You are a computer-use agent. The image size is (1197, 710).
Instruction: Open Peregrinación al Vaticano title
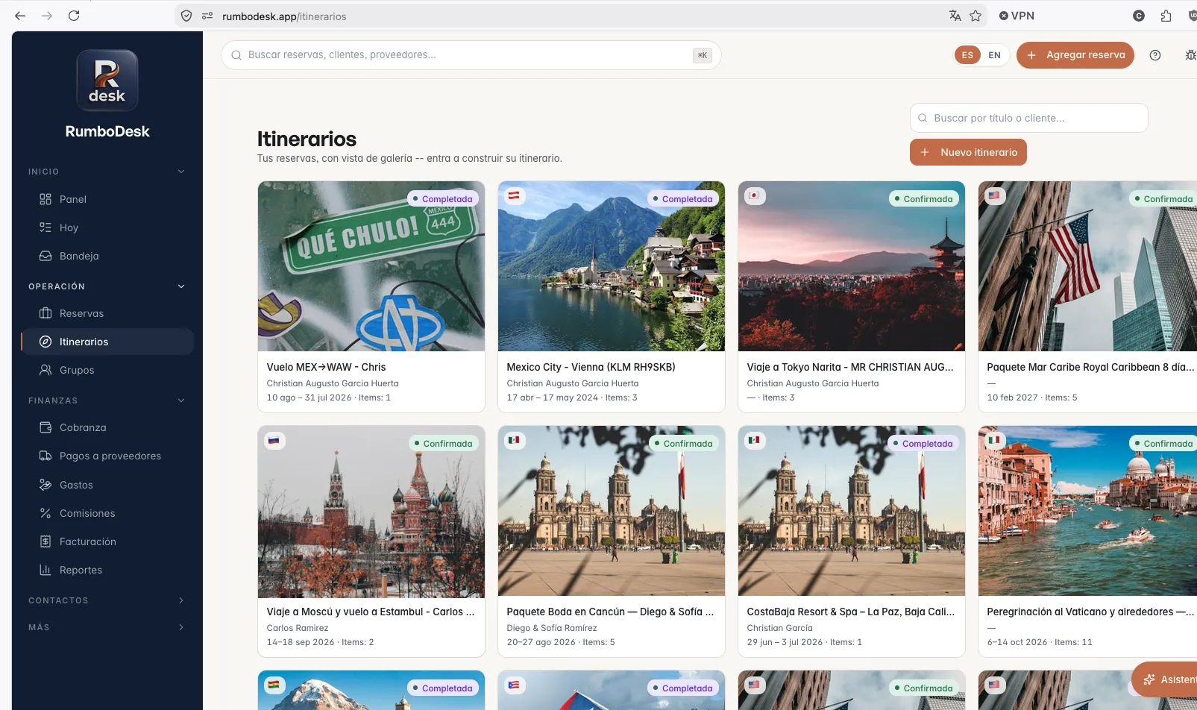point(1090,612)
